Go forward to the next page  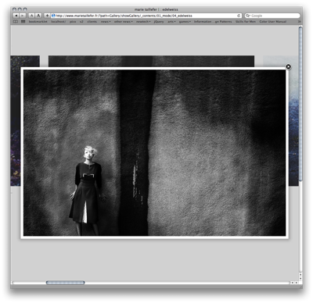pyautogui.click(x=23, y=16)
